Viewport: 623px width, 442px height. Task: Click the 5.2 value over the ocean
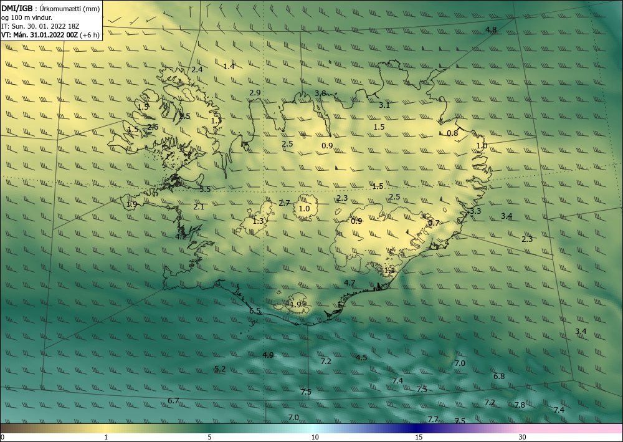point(220,369)
